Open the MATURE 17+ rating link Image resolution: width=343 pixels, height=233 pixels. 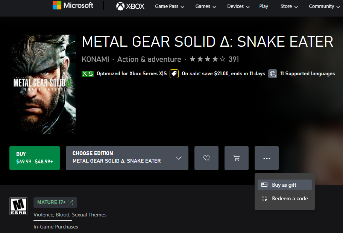click(55, 203)
